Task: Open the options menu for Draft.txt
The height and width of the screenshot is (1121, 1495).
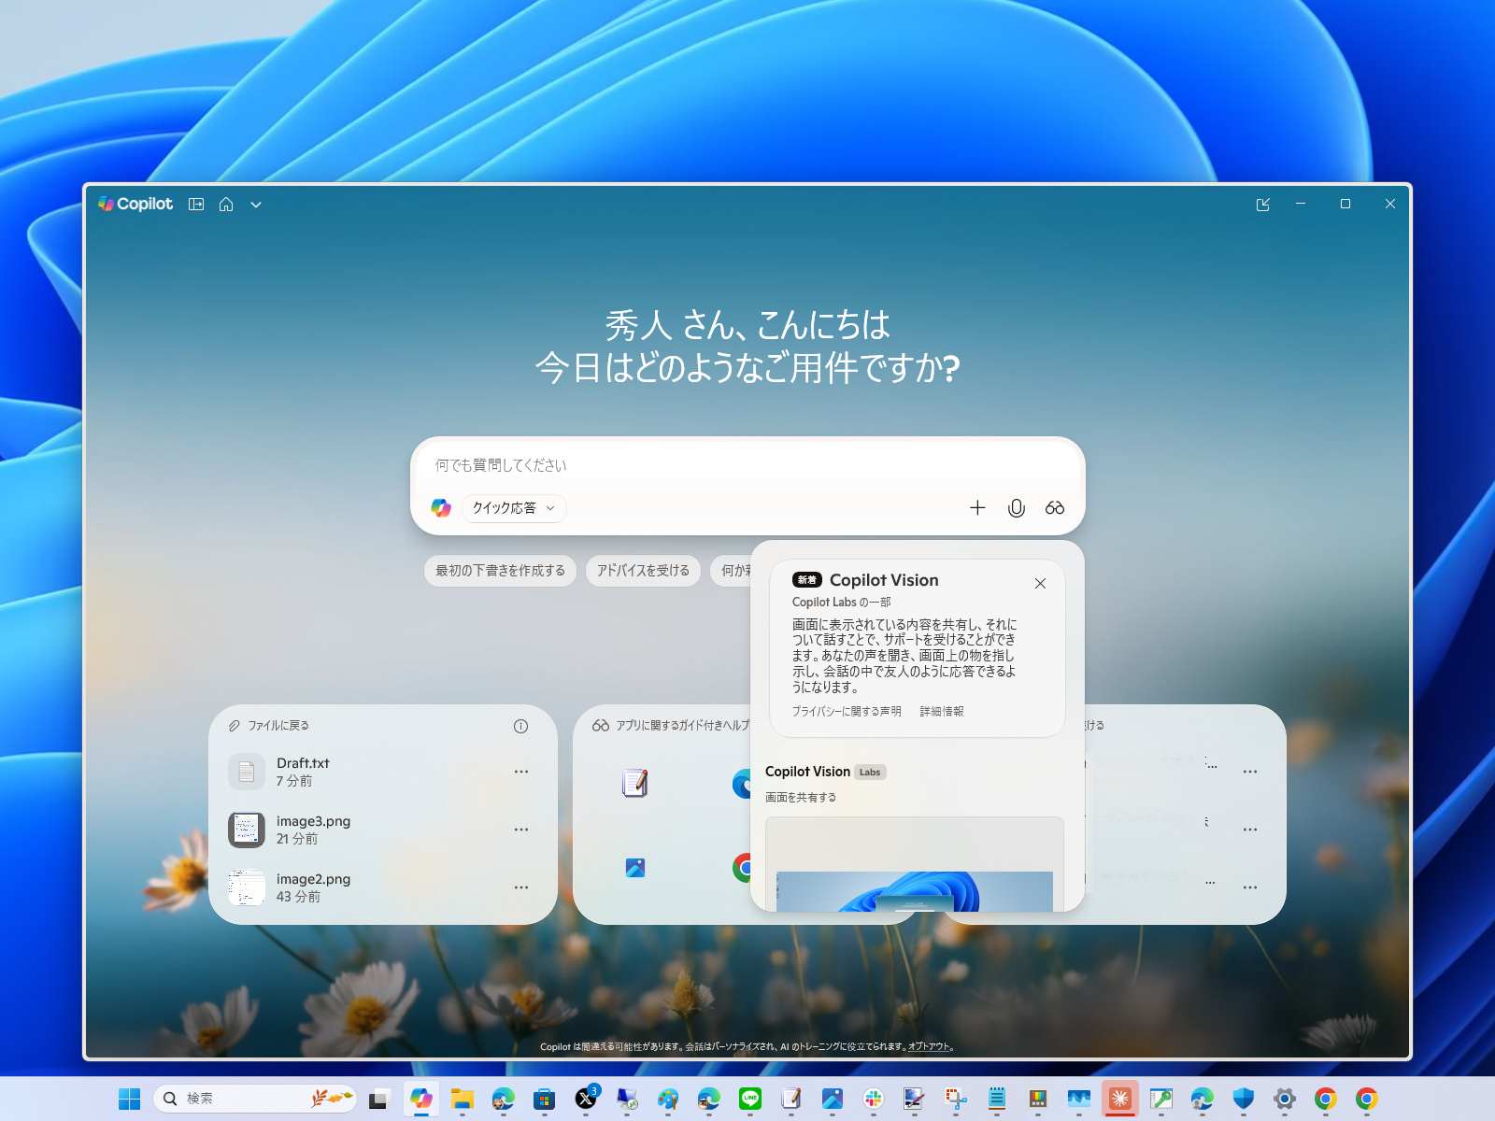Action: [521, 772]
